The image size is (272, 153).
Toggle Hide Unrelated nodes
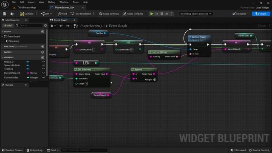(81, 14)
